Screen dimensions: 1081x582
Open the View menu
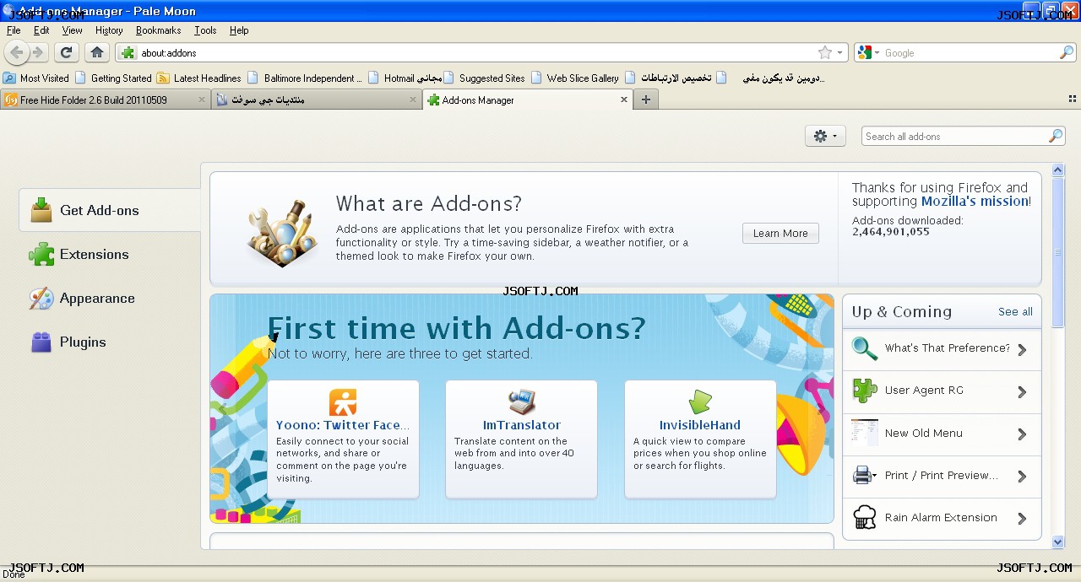(72, 30)
